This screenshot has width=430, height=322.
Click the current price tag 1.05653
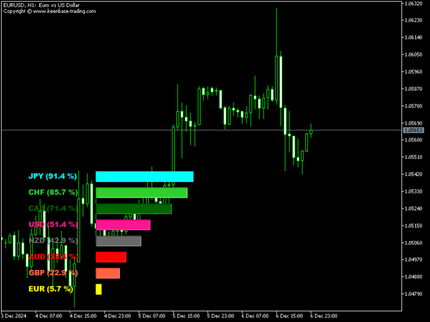[x=413, y=130]
